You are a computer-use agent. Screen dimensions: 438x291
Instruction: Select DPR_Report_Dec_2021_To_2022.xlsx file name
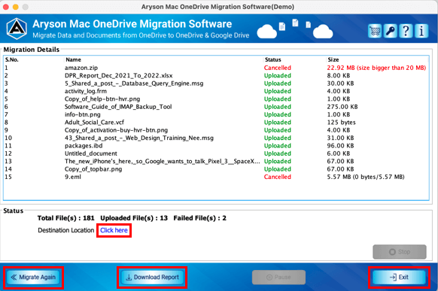tap(118, 76)
